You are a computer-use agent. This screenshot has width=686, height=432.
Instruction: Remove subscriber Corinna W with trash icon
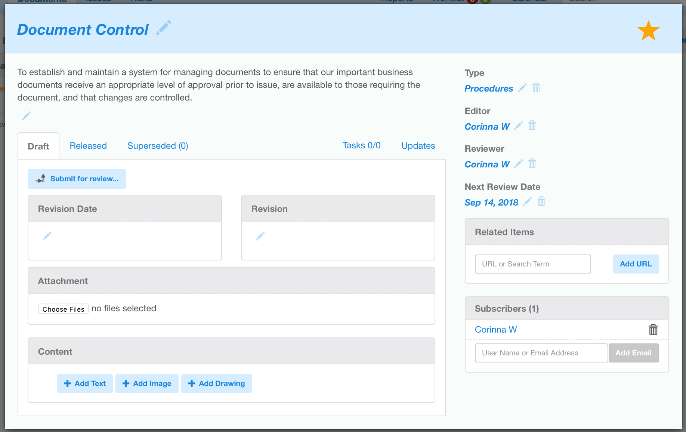(x=653, y=330)
